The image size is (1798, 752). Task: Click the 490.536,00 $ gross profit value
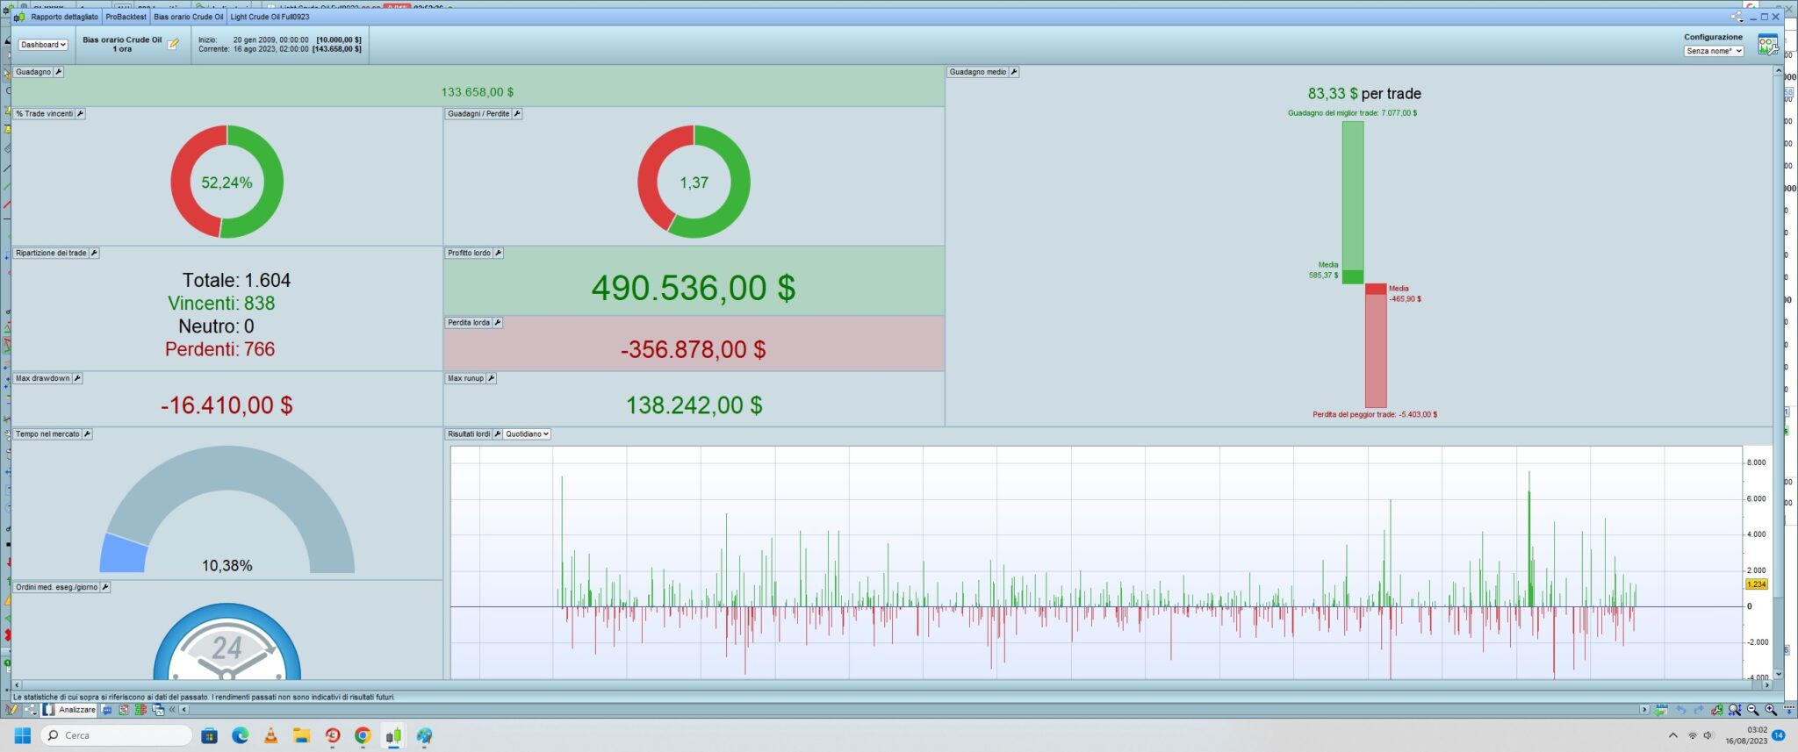pyautogui.click(x=694, y=288)
